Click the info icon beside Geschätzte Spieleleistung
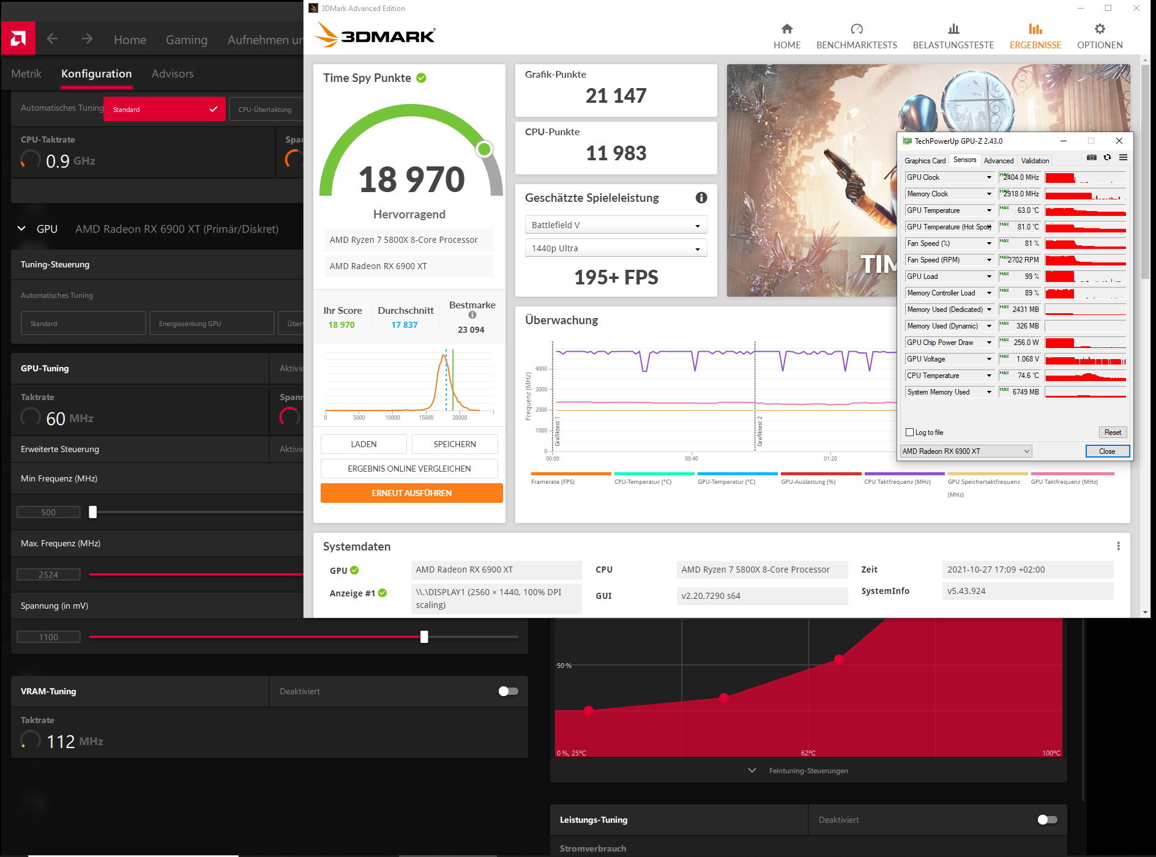This screenshot has height=857, width=1156. click(x=701, y=198)
